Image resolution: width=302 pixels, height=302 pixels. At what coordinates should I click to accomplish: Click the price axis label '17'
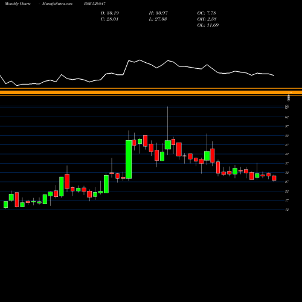[x=287, y=201]
